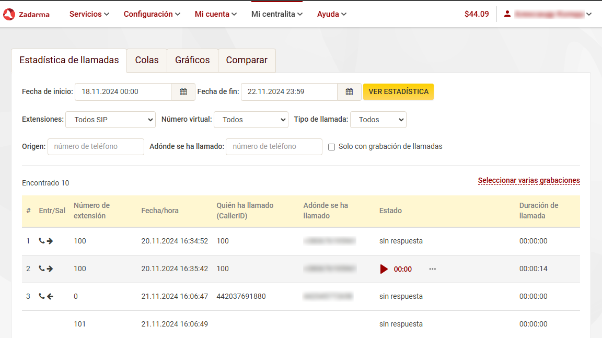Open the Extensiones Todos SIP dropdown
This screenshot has height=338, width=602.
111,120
